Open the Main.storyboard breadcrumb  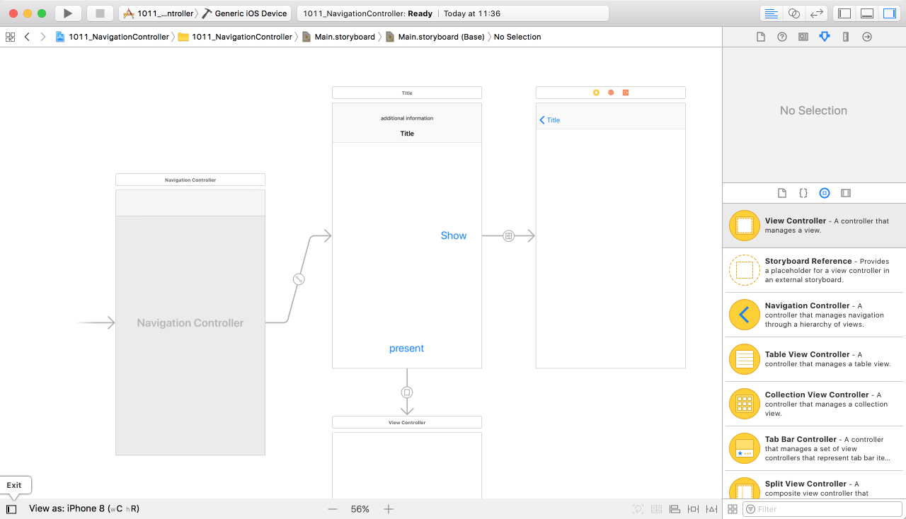(338, 37)
